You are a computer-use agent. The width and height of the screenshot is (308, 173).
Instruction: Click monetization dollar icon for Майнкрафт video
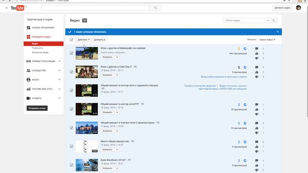[239, 49]
